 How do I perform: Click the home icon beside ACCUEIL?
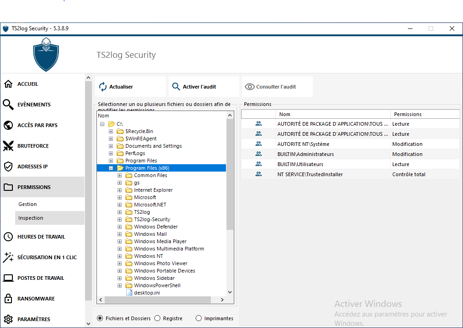pos(8,84)
